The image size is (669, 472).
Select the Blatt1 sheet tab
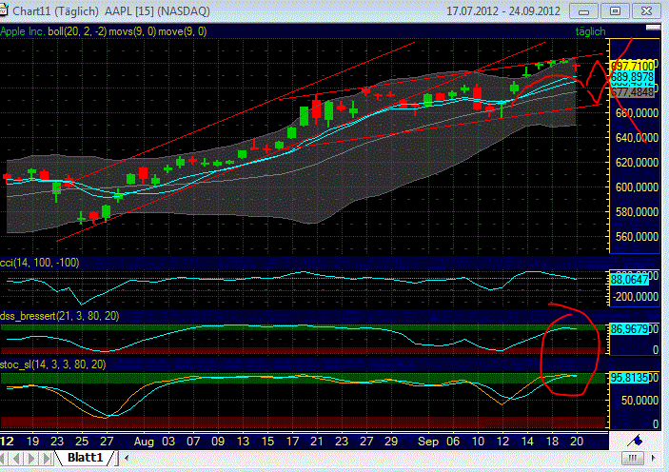86,458
